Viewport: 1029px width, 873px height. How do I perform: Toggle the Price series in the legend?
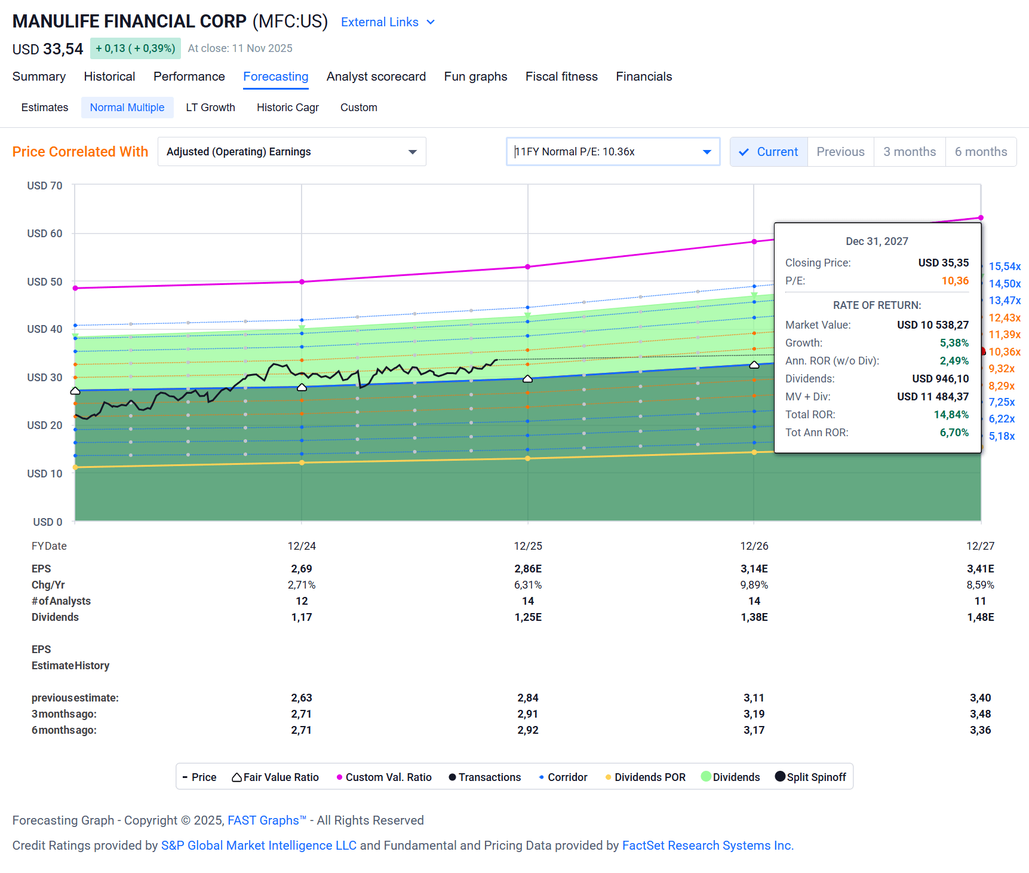pyautogui.click(x=201, y=777)
